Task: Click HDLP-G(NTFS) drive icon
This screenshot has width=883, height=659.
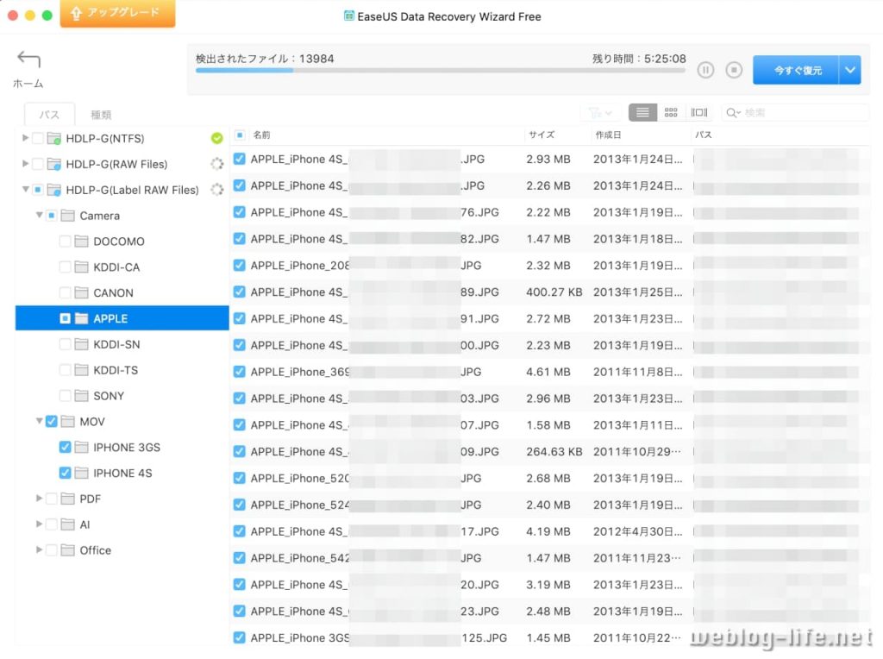Action: [54, 138]
